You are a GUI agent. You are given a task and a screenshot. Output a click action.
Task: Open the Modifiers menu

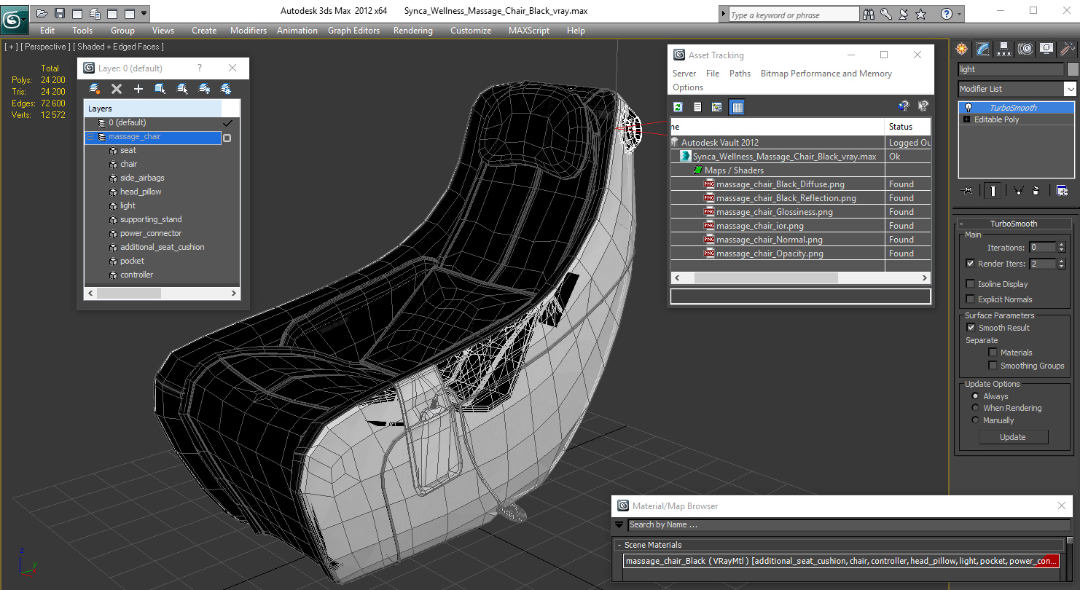[x=248, y=31]
